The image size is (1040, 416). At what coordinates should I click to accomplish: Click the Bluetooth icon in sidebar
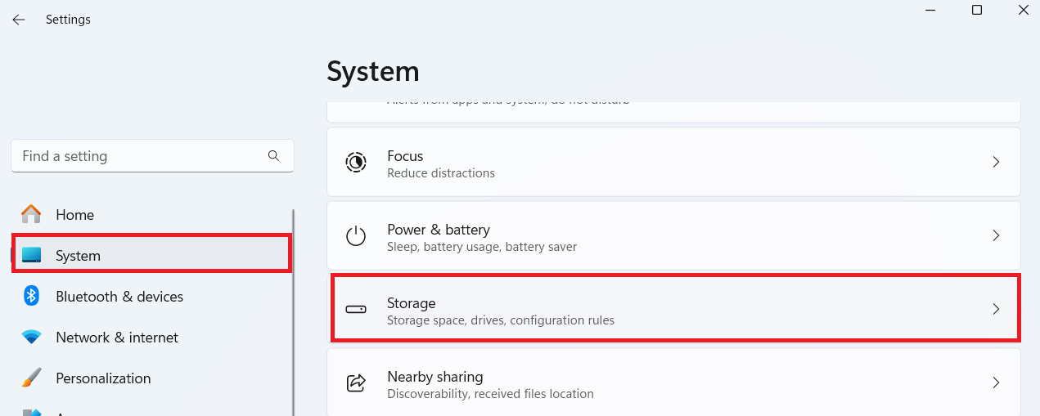pos(31,296)
